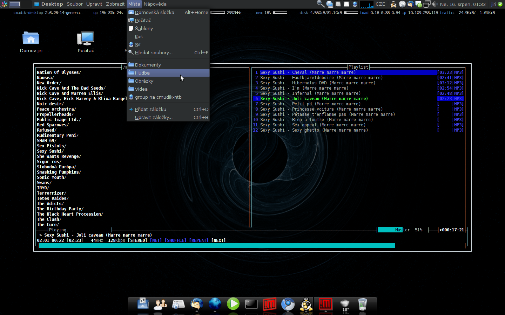
Task: Select Sexy Sushi/ directory in file list
Action: point(50,151)
